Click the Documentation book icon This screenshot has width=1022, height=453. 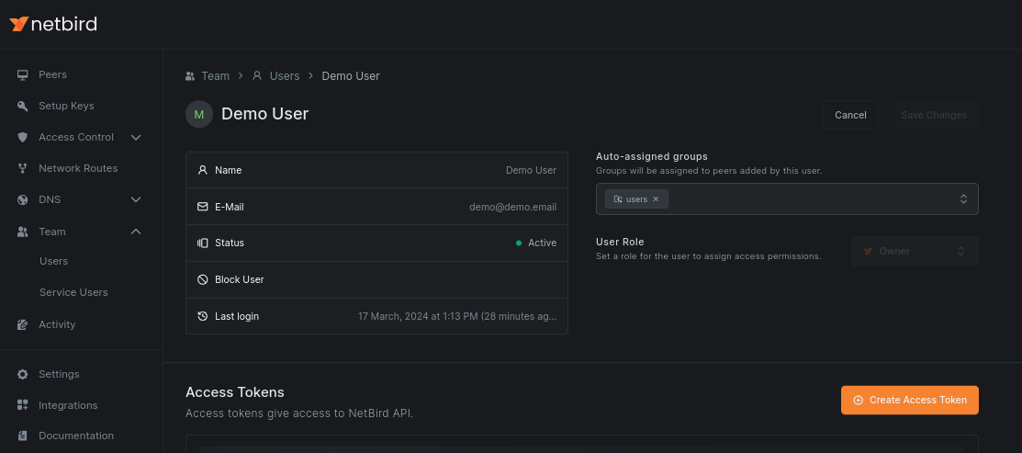pyautogui.click(x=23, y=436)
